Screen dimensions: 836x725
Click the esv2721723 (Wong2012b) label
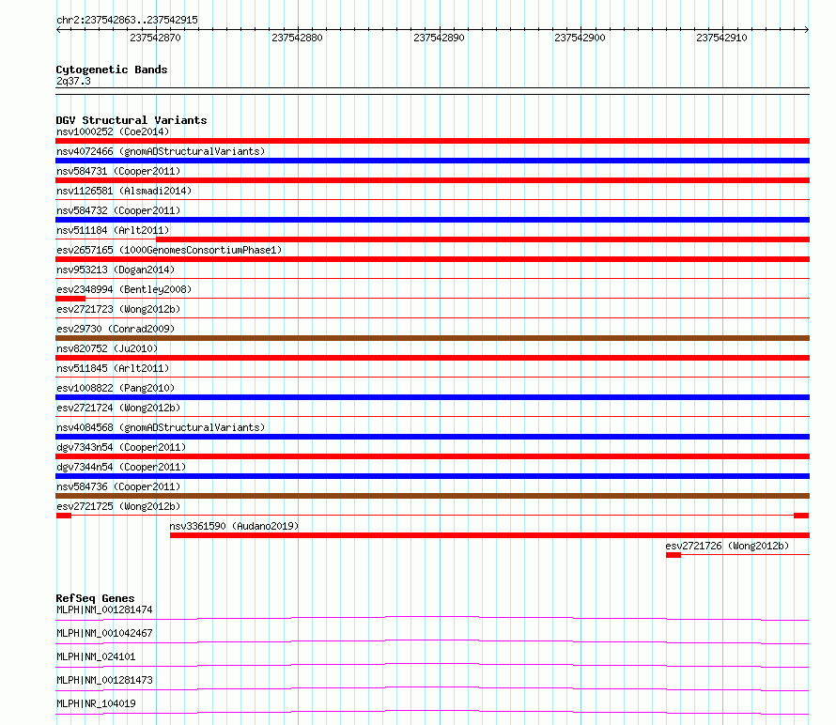118,309
